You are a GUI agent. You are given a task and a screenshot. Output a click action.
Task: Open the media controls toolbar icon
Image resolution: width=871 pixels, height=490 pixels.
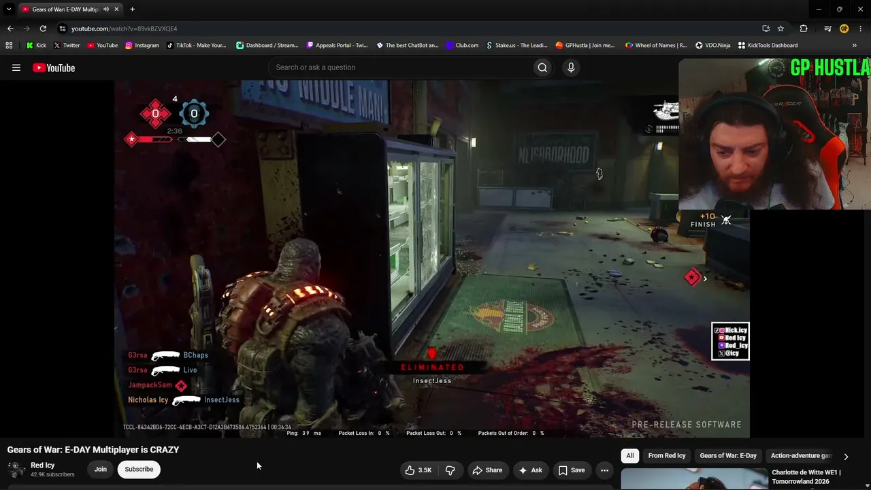pos(827,29)
